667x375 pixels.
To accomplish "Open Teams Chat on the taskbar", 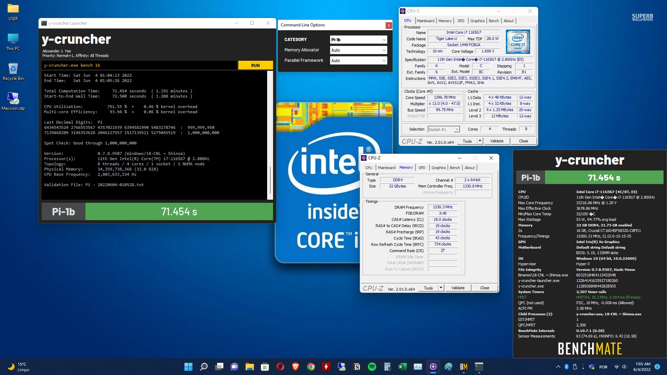I will [234, 367].
